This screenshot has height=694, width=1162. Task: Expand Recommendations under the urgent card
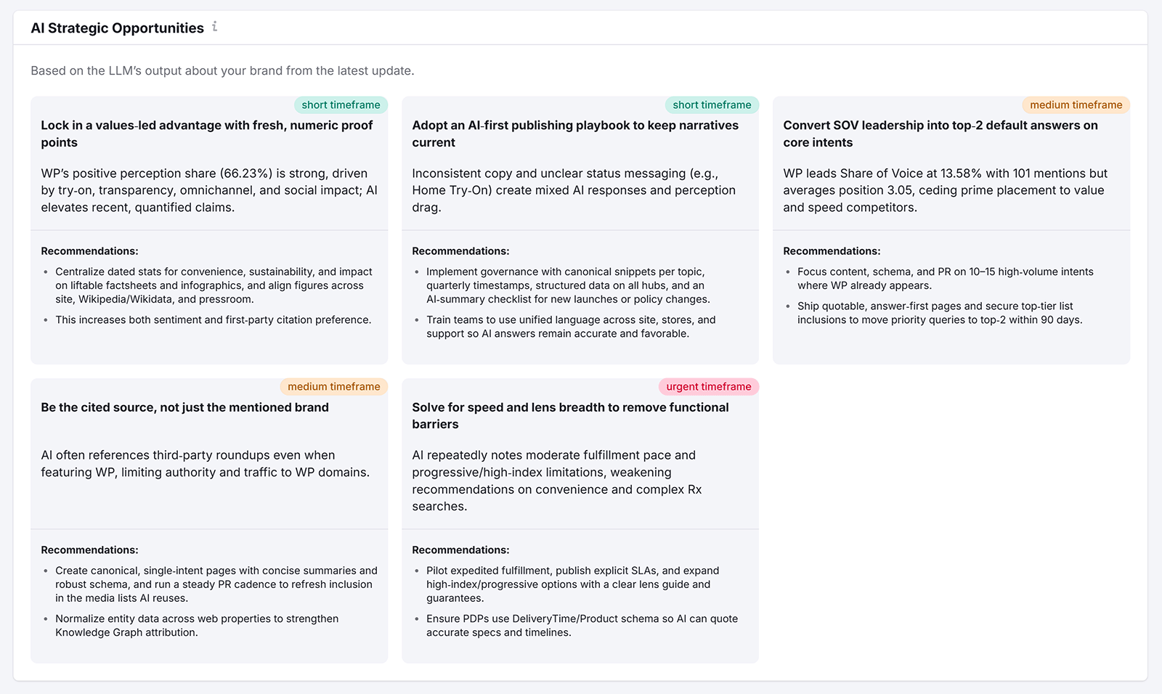[x=460, y=550]
